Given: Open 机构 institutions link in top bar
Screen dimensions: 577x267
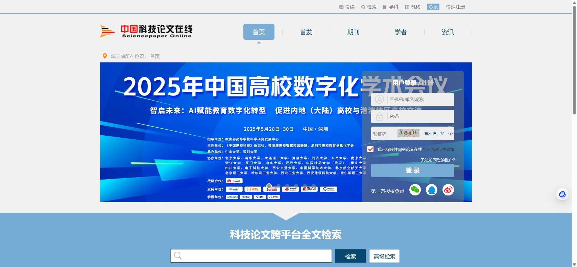Looking at the screenshot, I should (413, 7).
